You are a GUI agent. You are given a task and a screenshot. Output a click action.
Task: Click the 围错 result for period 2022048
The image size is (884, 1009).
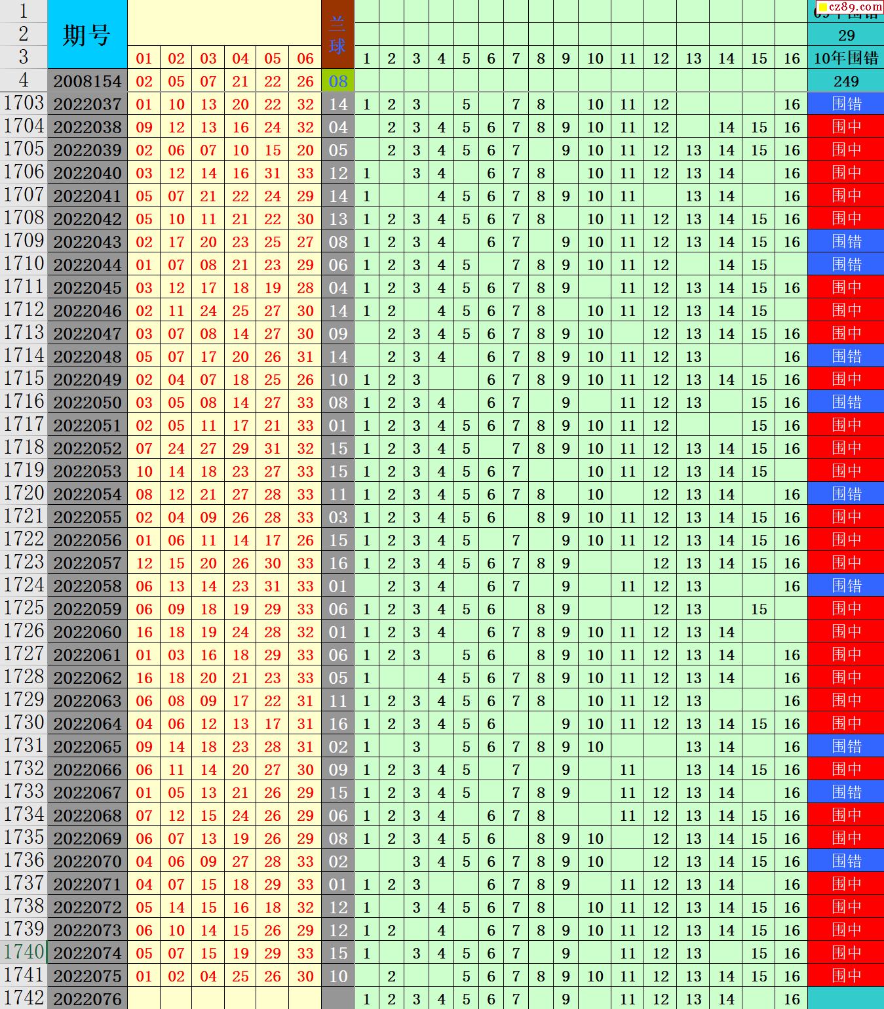846,356
